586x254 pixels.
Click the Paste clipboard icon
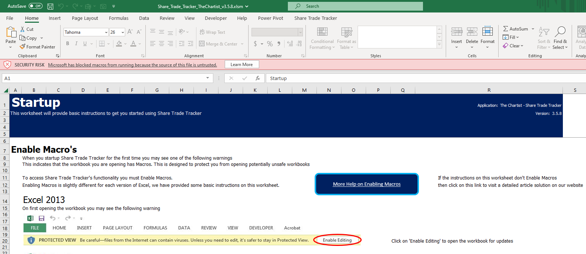(11, 32)
